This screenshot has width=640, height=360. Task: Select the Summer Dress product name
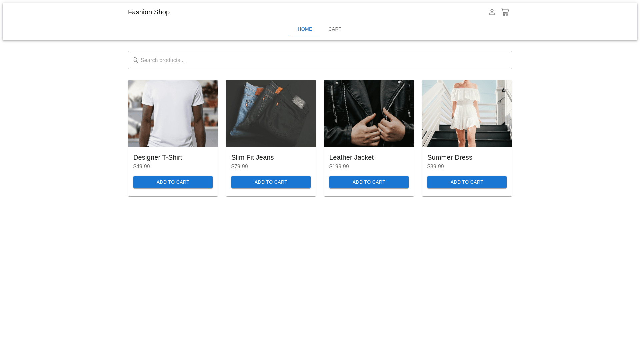point(450,157)
